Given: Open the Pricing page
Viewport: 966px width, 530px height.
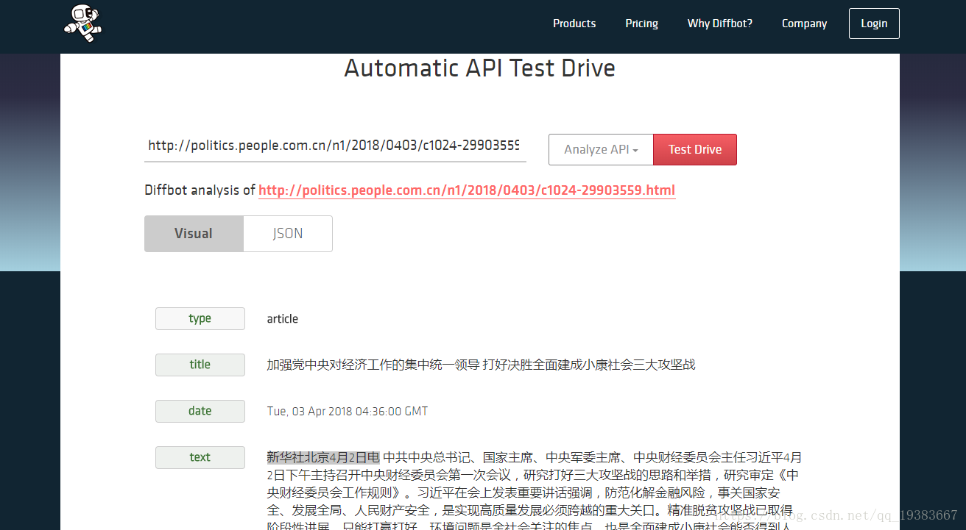Looking at the screenshot, I should coord(642,24).
